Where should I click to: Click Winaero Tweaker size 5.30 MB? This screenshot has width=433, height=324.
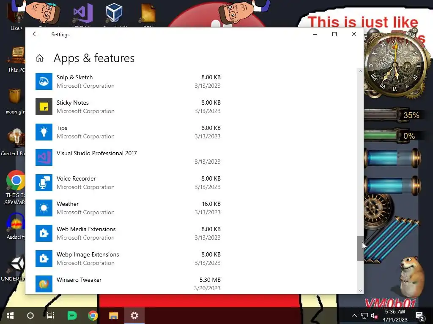click(x=210, y=280)
